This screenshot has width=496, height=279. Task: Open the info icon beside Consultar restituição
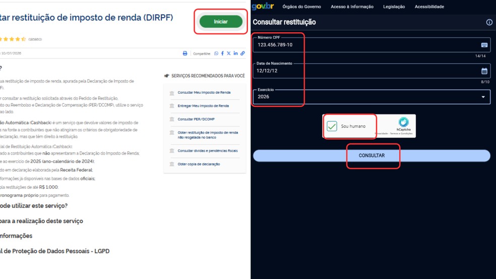(489, 22)
